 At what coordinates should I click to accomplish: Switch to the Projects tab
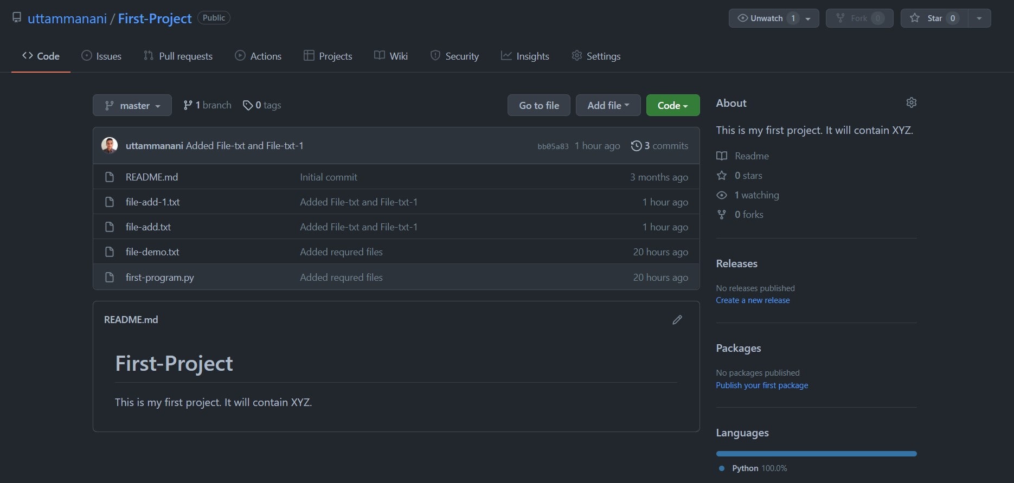pyautogui.click(x=328, y=56)
